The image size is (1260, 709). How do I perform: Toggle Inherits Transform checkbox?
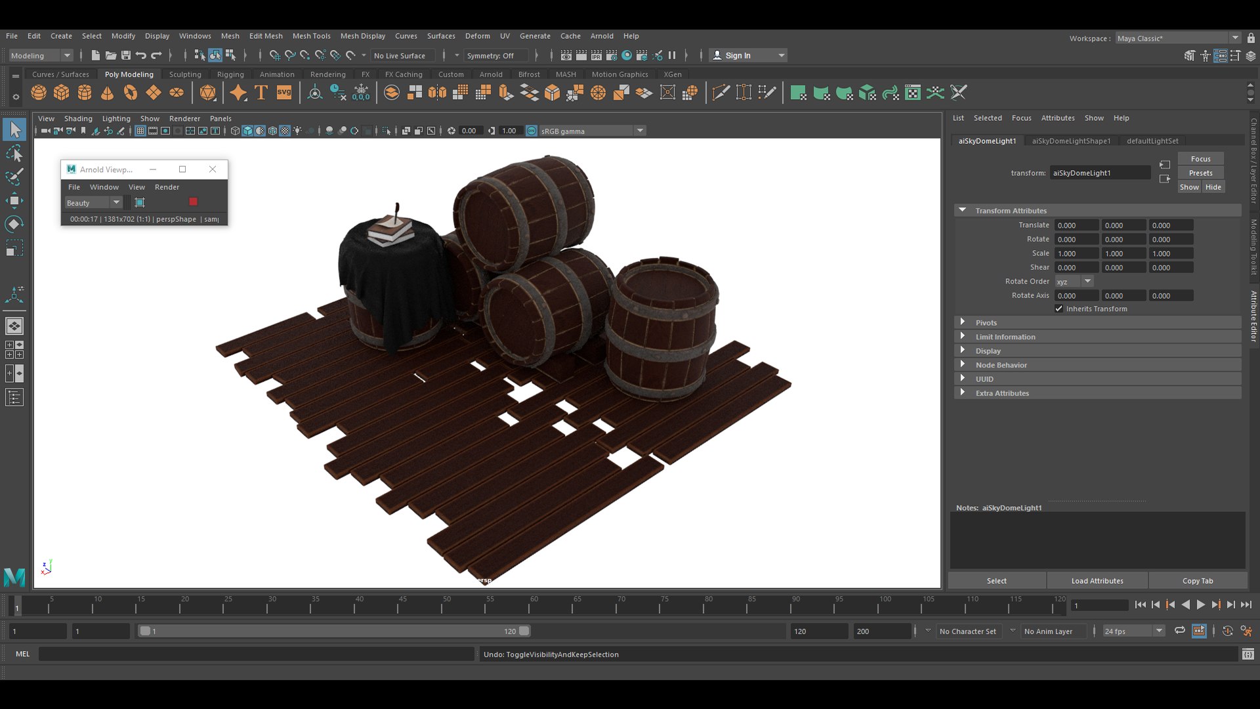point(1059,309)
